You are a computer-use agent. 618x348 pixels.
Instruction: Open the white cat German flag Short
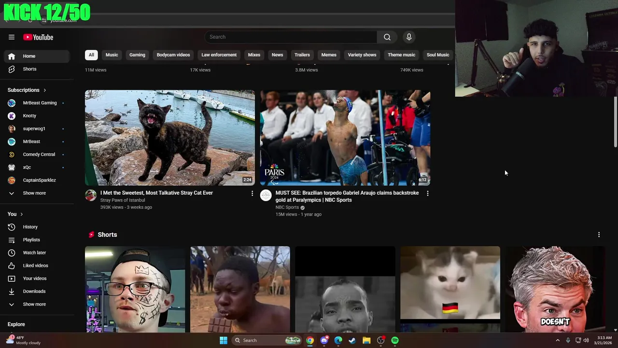pos(450,289)
